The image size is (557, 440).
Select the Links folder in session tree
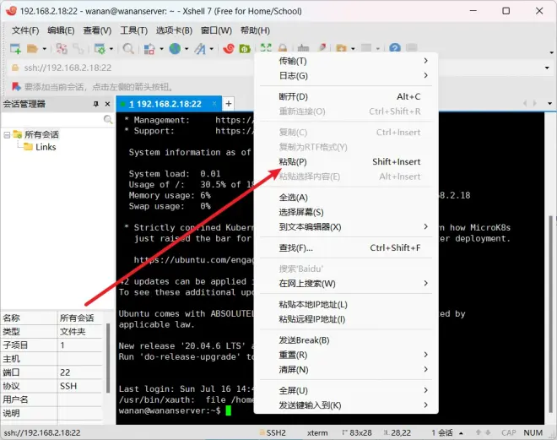[46, 147]
